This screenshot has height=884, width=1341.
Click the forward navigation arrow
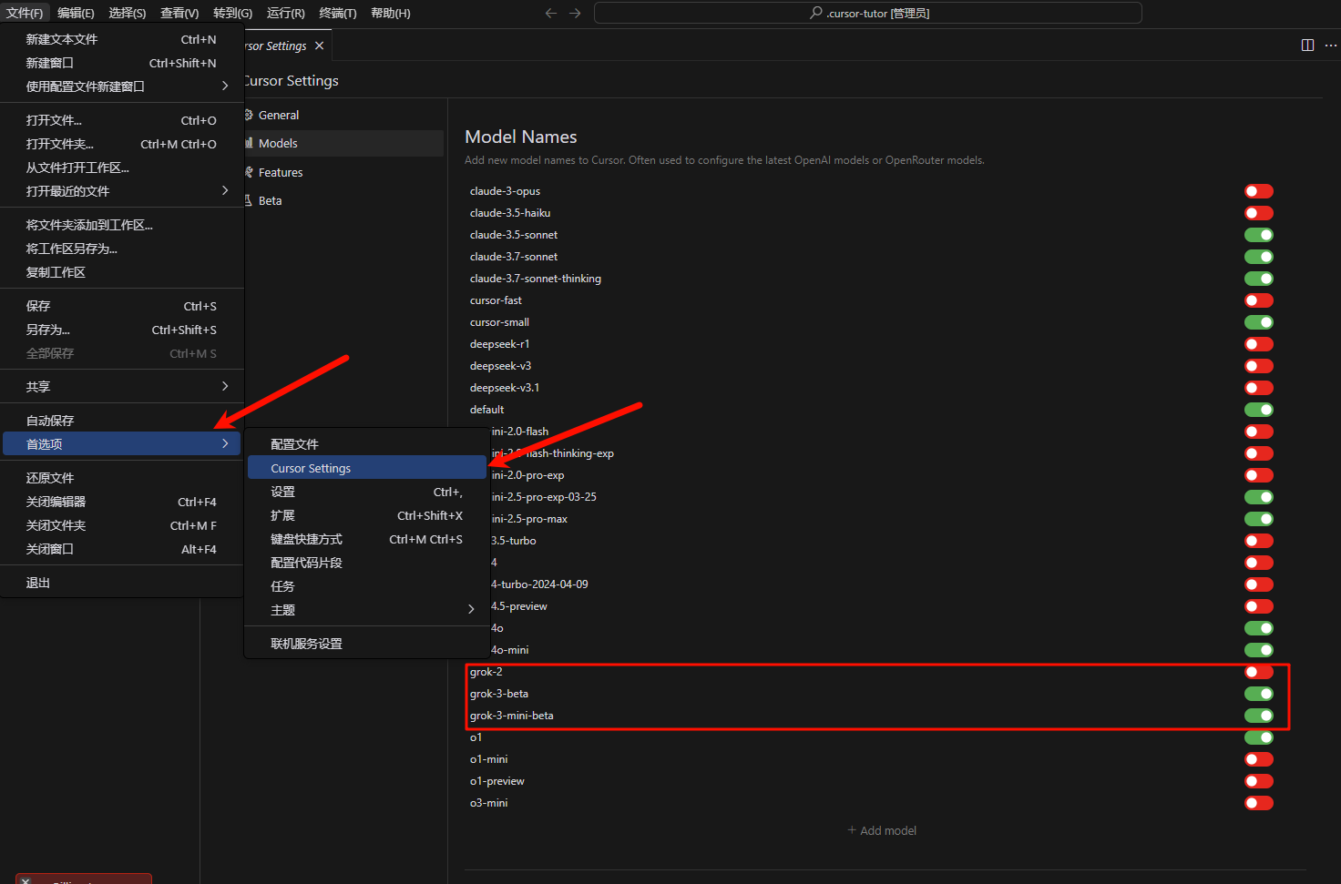point(575,13)
